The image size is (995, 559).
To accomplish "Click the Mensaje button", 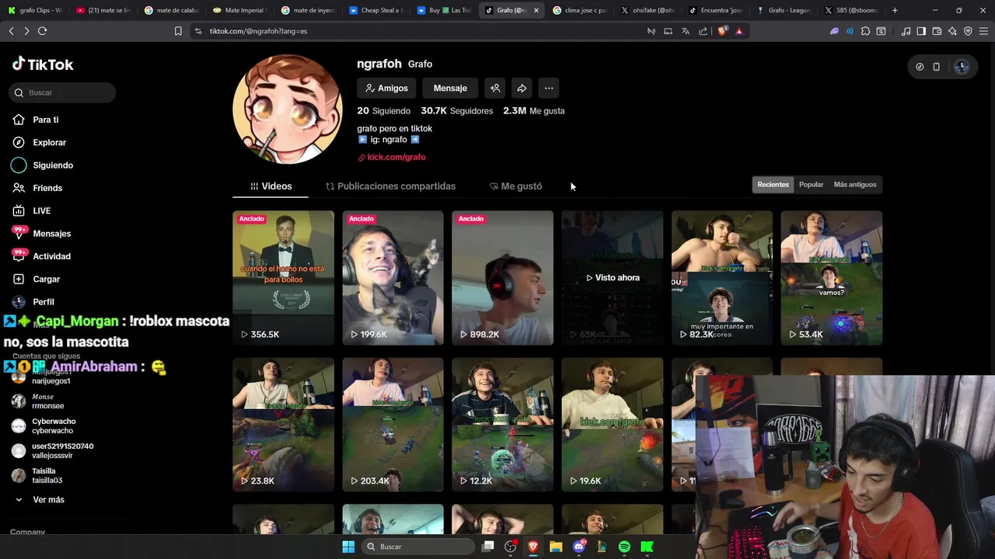I will pyautogui.click(x=450, y=88).
